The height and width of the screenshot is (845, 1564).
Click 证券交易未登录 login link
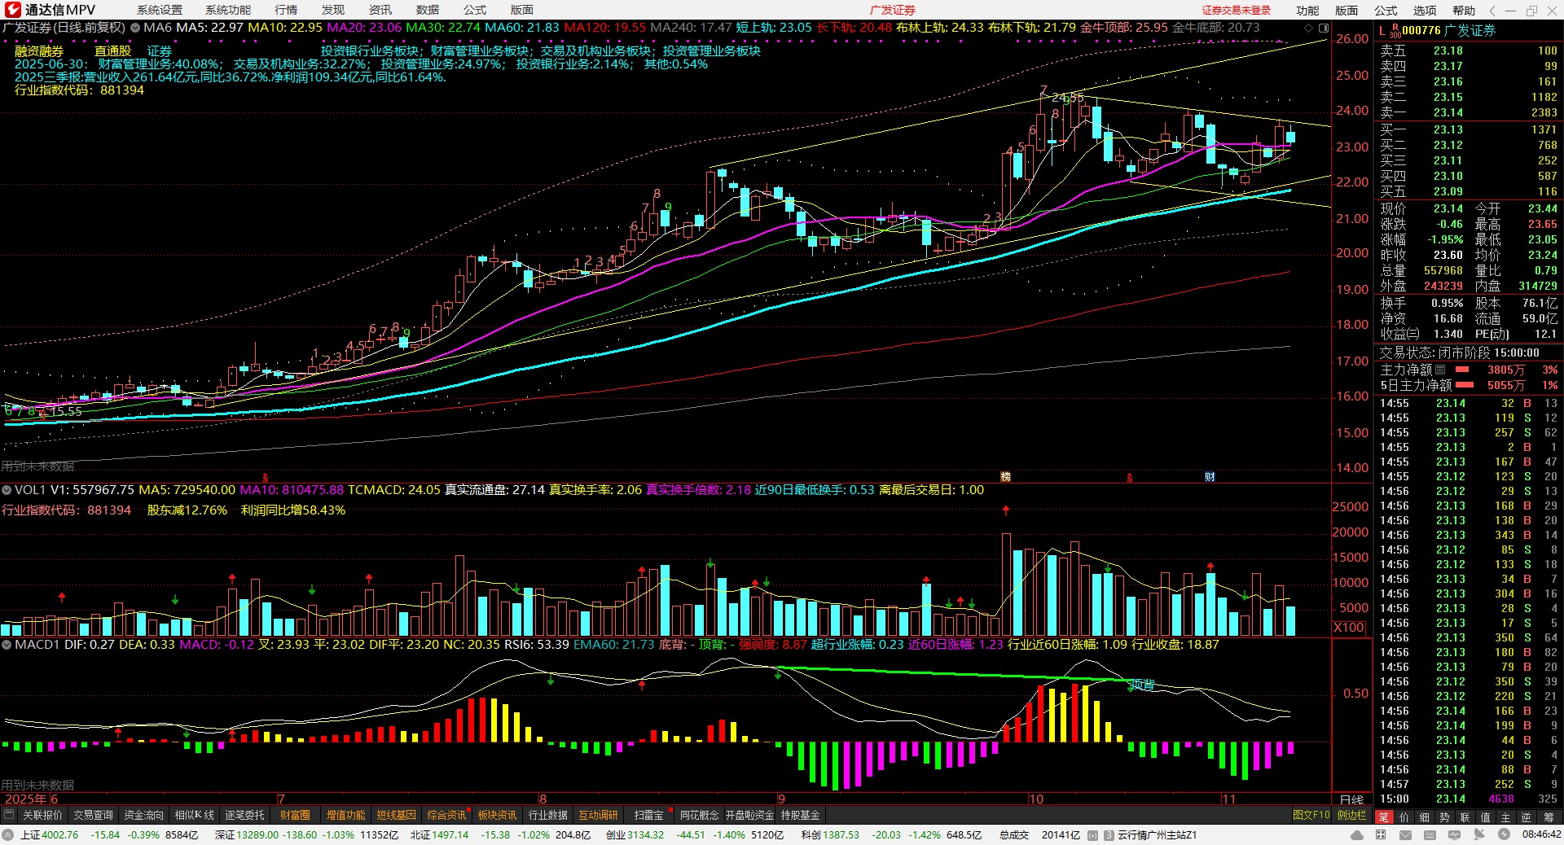point(1237,11)
